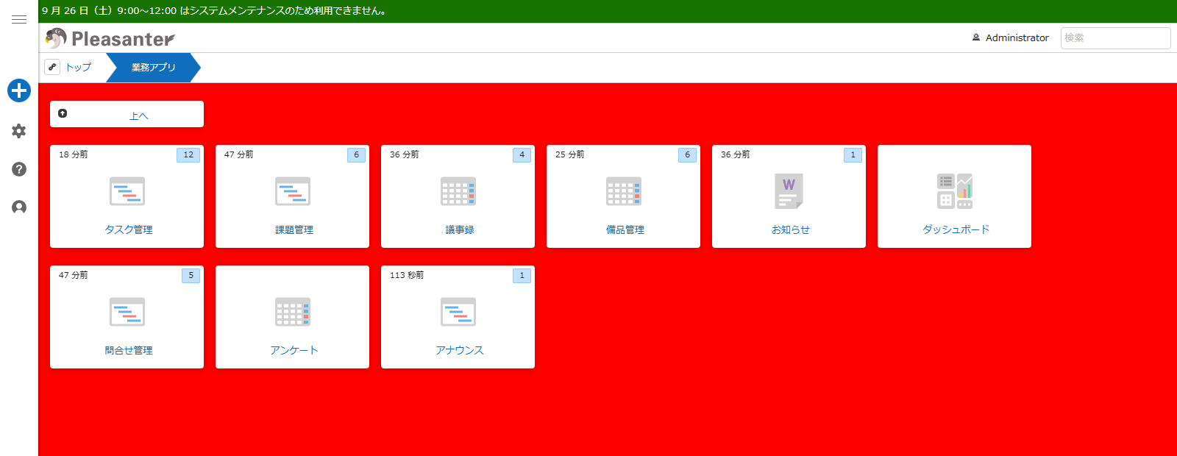Click the 36 分前 timestamp on 議事録

[x=404, y=154]
